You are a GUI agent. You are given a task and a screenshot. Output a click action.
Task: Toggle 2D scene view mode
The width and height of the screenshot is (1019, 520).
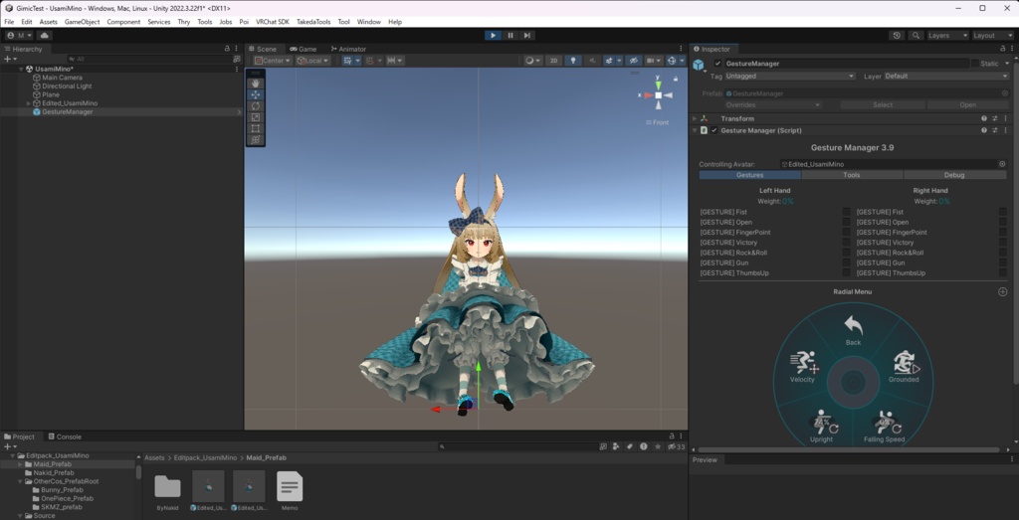click(x=553, y=61)
